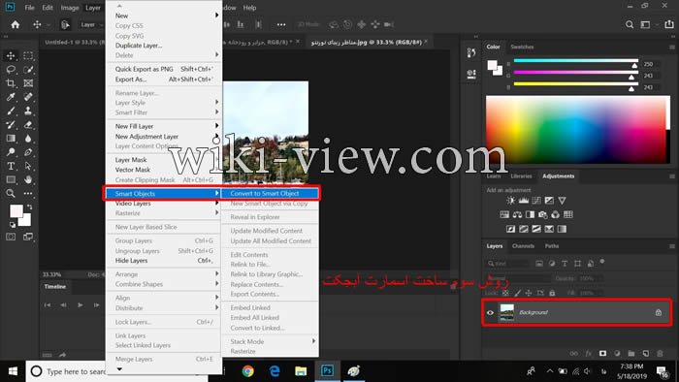Click the cyan color slider
The width and height of the screenshot is (679, 382).
point(576,61)
